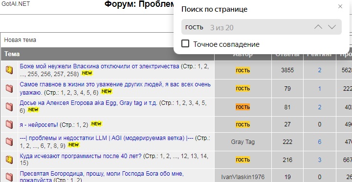Click NEW badge on Боже мой неужели topic
Screen dimensions: 352x182
click(87, 73)
